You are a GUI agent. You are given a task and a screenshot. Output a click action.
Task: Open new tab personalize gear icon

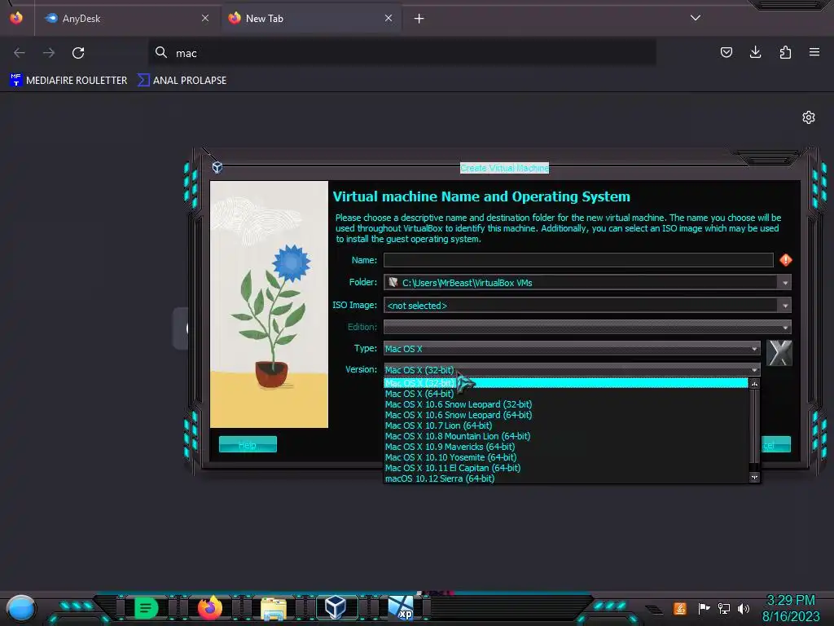pos(809,117)
